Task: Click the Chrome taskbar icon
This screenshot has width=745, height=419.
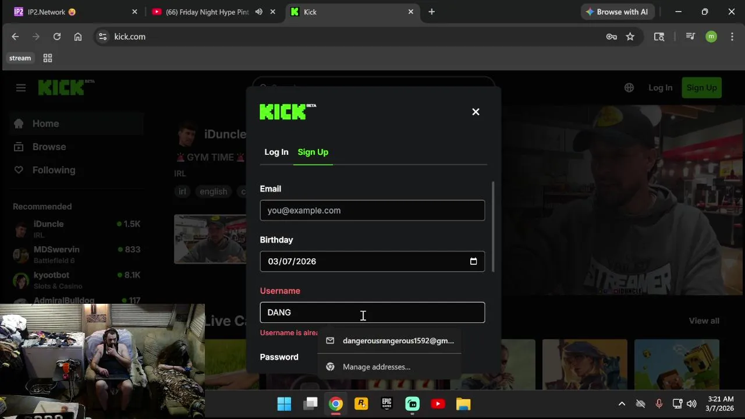Action: coord(335,404)
